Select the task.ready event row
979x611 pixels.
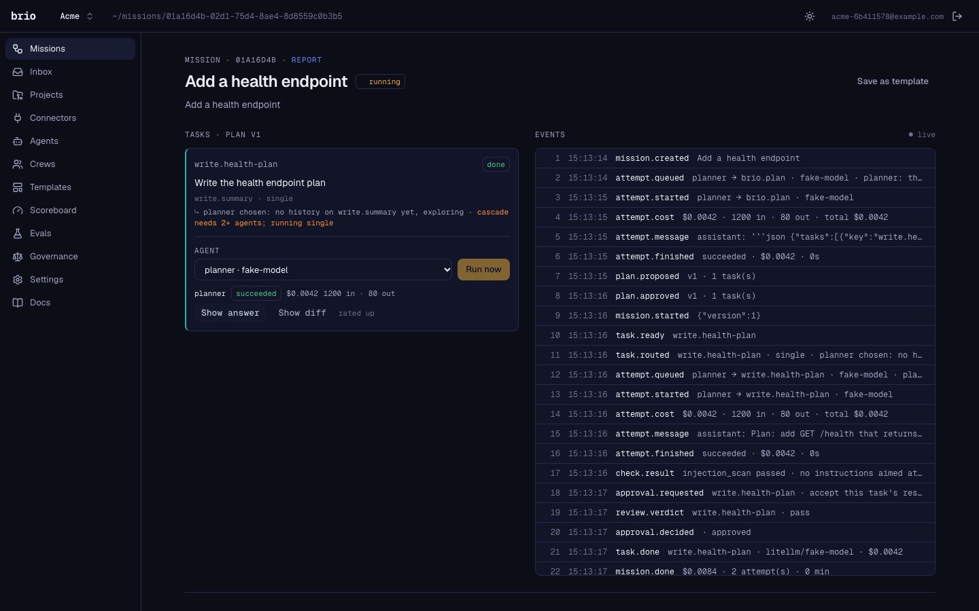pyautogui.click(x=735, y=335)
